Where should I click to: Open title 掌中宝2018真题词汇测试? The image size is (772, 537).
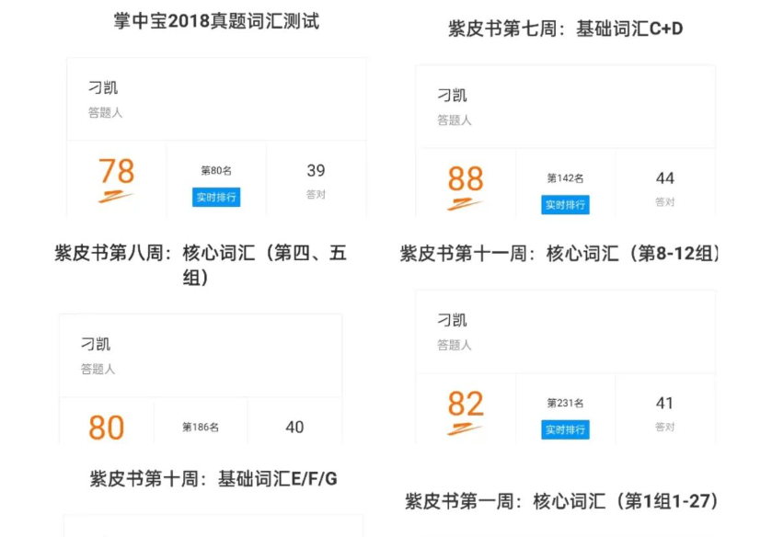click(216, 21)
